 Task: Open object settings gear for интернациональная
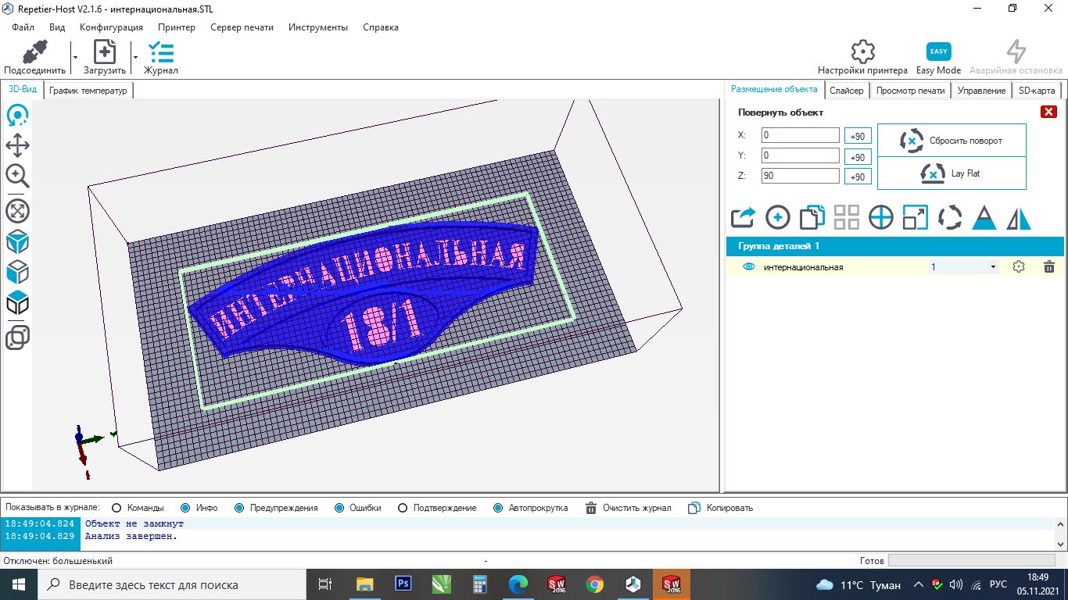coord(1018,267)
